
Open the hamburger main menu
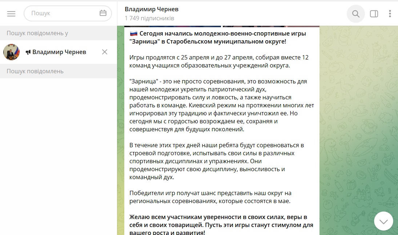click(x=11, y=13)
